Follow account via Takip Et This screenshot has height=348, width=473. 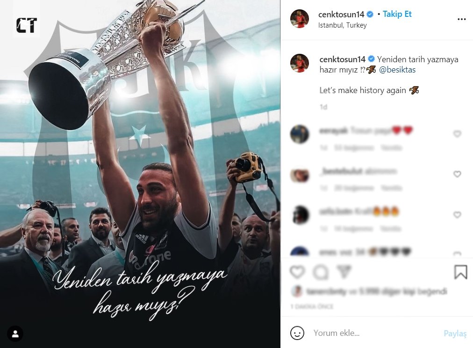click(x=397, y=14)
